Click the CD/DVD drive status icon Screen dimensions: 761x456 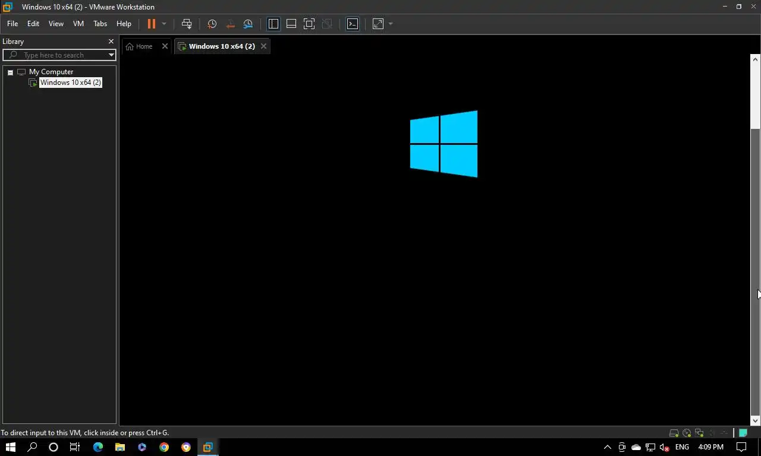(x=687, y=433)
